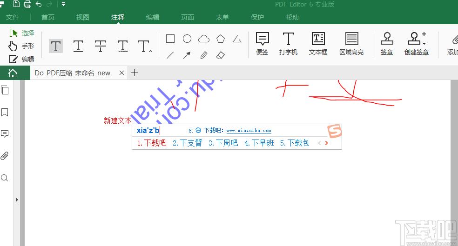Undo the last action
Viewport: 458px width, 246px height.
(x=39, y=4)
